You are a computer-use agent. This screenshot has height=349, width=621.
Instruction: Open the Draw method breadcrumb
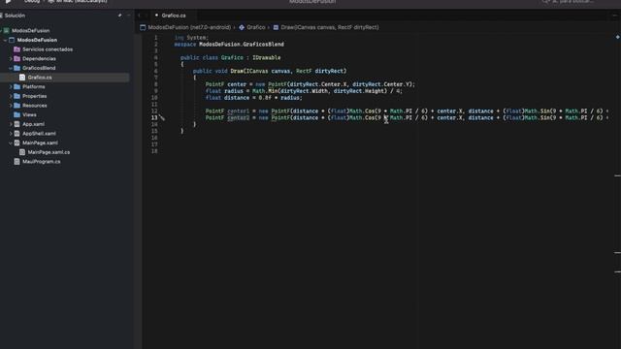click(330, 27)
